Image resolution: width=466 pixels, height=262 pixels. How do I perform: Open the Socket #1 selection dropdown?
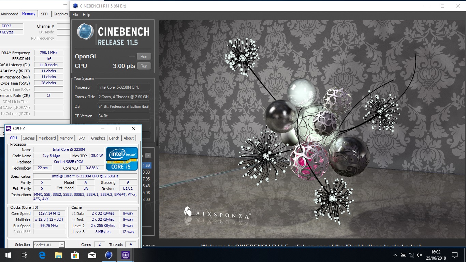(49, 245)
